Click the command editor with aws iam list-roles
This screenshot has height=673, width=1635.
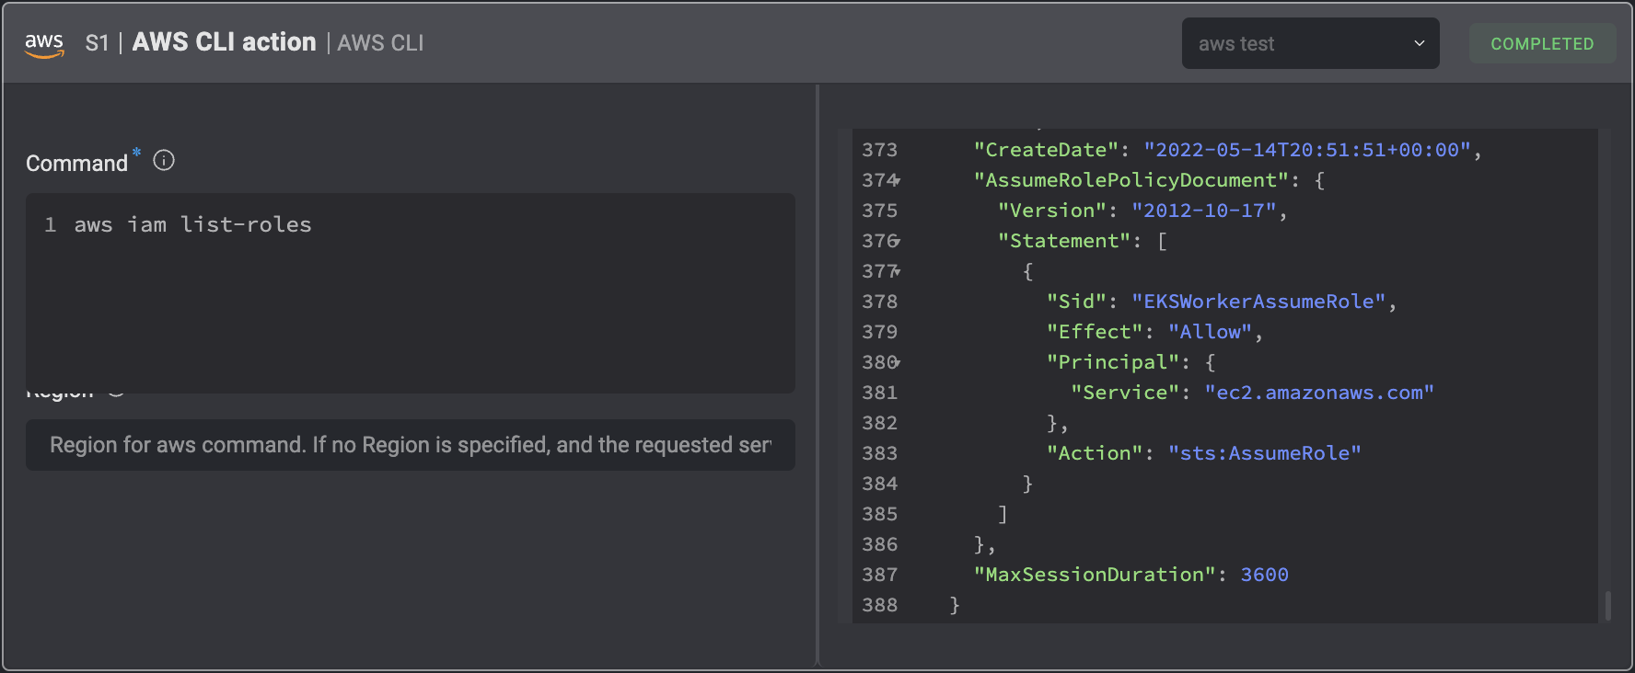tap(411, 293)
